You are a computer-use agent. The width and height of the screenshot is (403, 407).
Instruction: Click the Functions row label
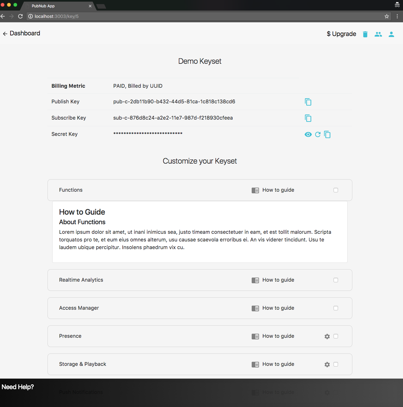71,190
